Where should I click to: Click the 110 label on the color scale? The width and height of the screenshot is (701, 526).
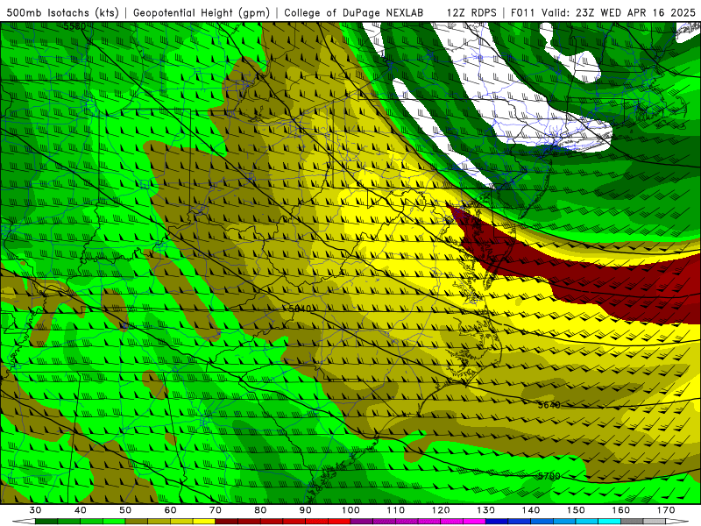point(396,510)
